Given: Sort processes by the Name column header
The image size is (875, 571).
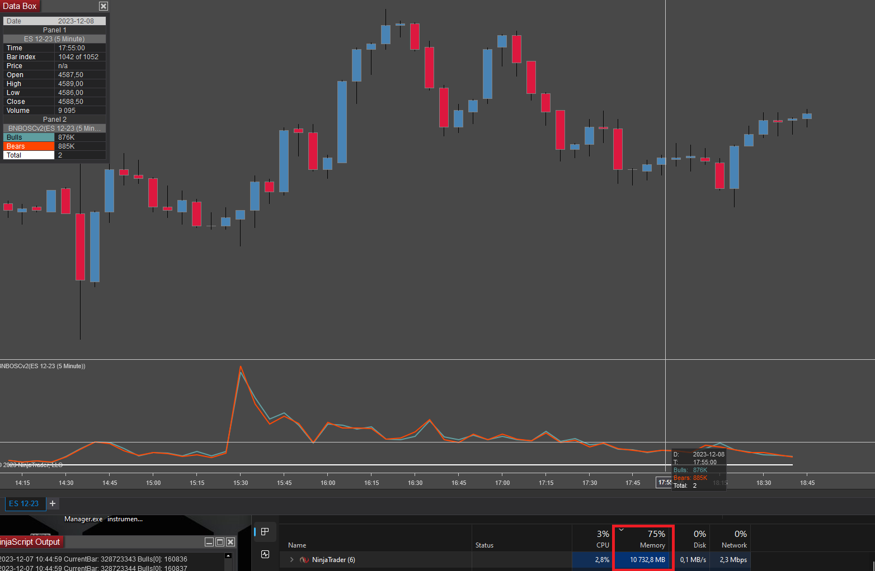Looking at the screenshot, I should coord(297,545).
